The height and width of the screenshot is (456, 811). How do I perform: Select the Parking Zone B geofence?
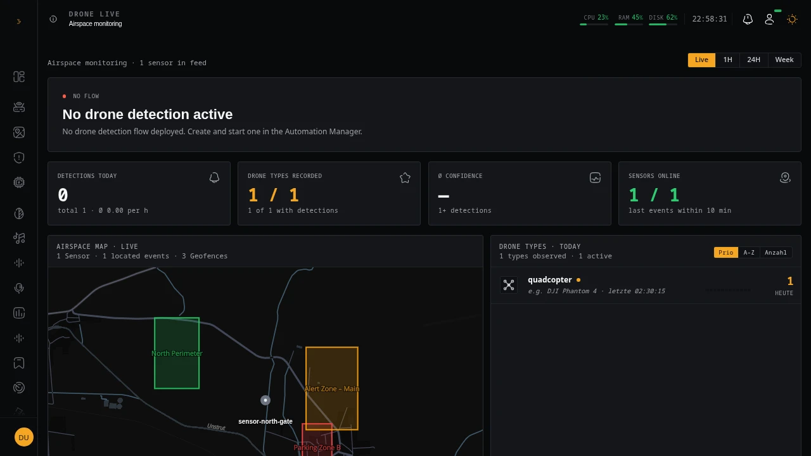(317, 440)
